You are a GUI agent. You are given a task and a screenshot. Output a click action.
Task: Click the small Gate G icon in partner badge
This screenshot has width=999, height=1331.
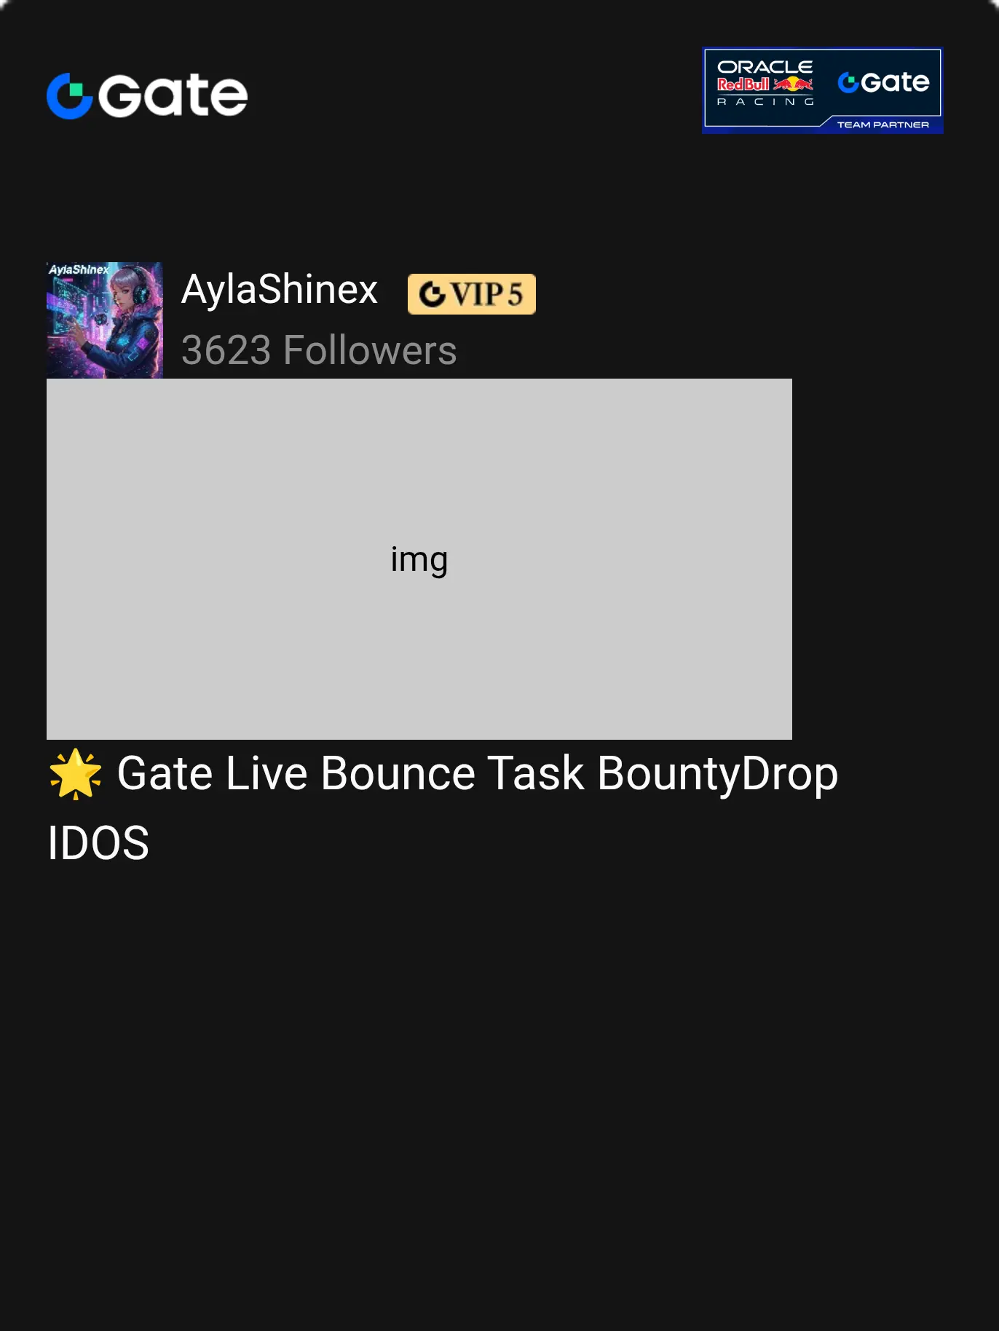point(848,82)
